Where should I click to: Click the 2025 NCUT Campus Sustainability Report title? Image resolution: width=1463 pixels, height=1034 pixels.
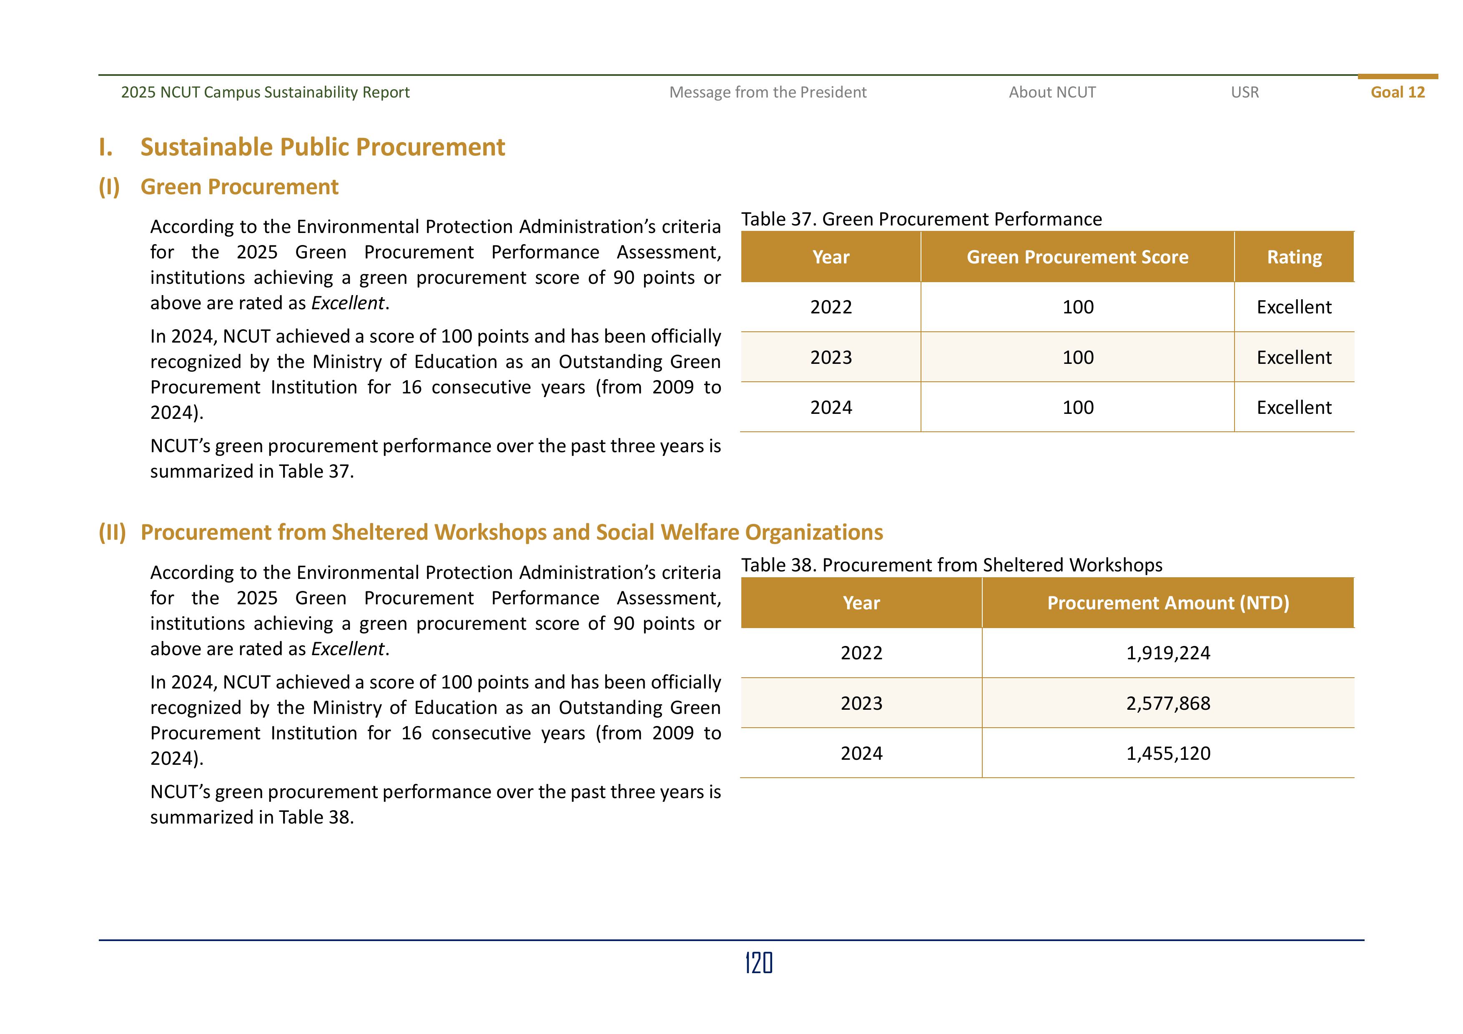point(265,93)
